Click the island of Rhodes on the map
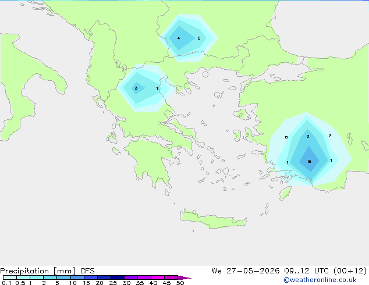369x285 pixels. click(285, 193)
